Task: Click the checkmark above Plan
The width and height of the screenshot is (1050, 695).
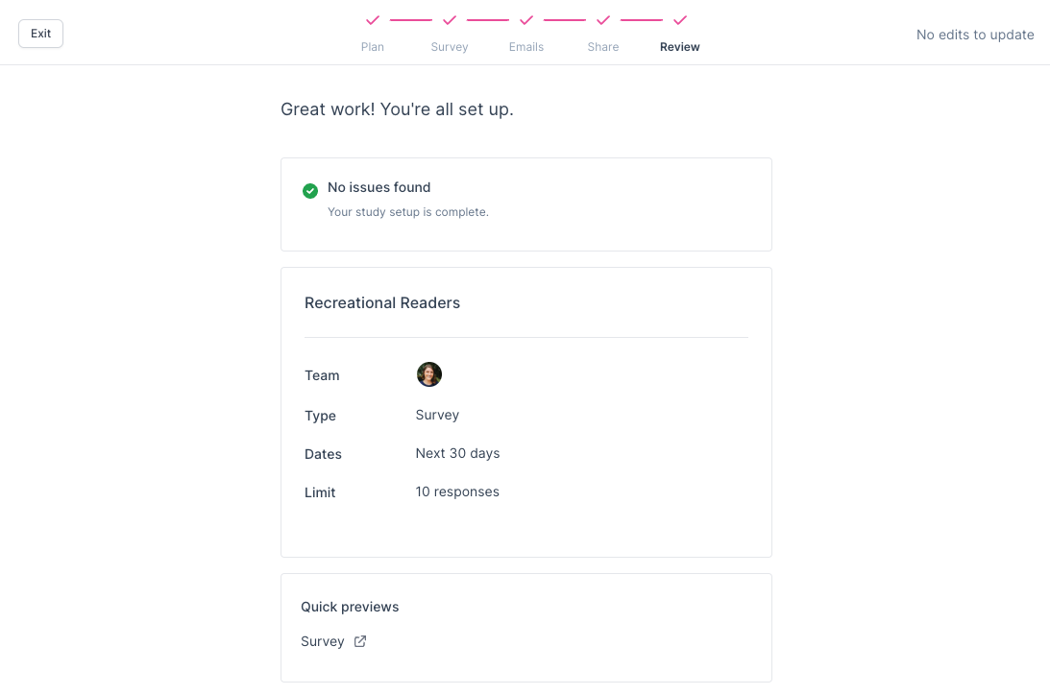Action: pyautogui.click(x=373, y=19)
